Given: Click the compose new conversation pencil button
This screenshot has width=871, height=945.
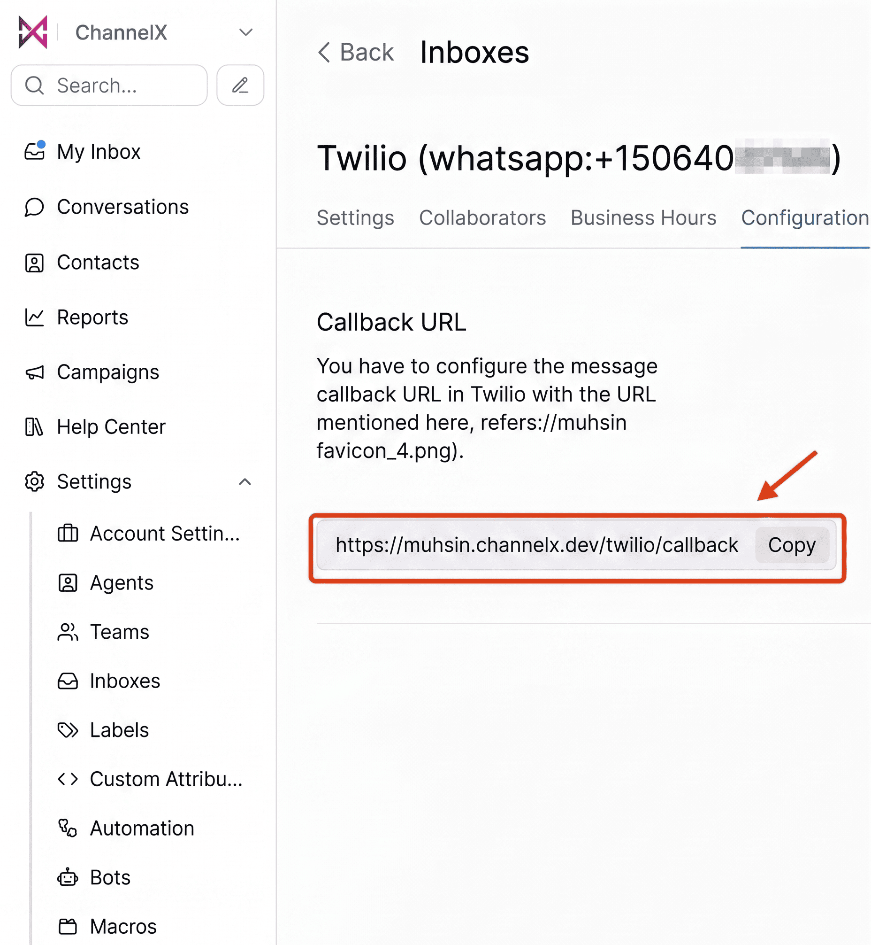Looking at the screenshot, I should (x=240, y=85).
